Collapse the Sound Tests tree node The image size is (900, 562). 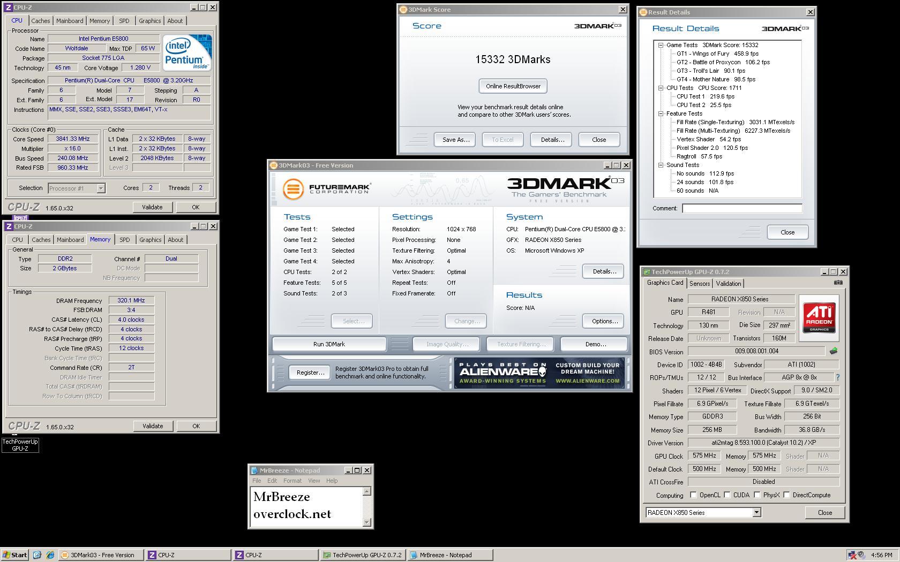[661, 165]
